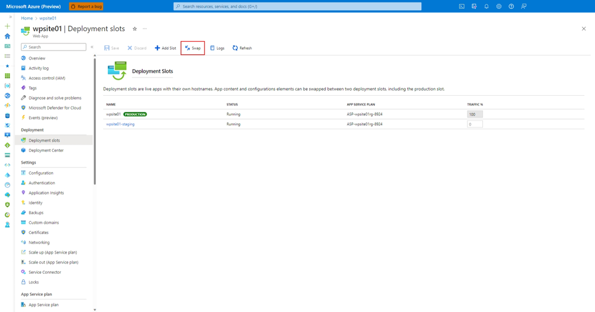Image resolution: width=595 pixels, height=312 pixels.
Task: Click the wpsite01 production slot name
Action: point(113,114)
